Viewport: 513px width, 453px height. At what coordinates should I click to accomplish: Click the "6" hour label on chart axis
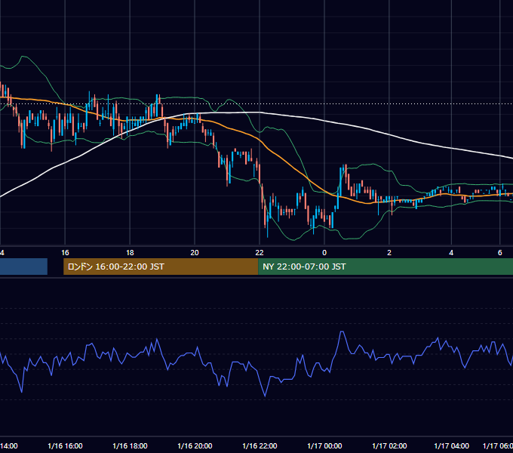(x=499, y=253)
